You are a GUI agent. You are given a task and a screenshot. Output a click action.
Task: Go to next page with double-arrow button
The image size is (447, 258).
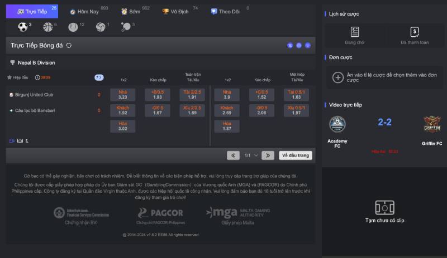click(x=268, y=155)
